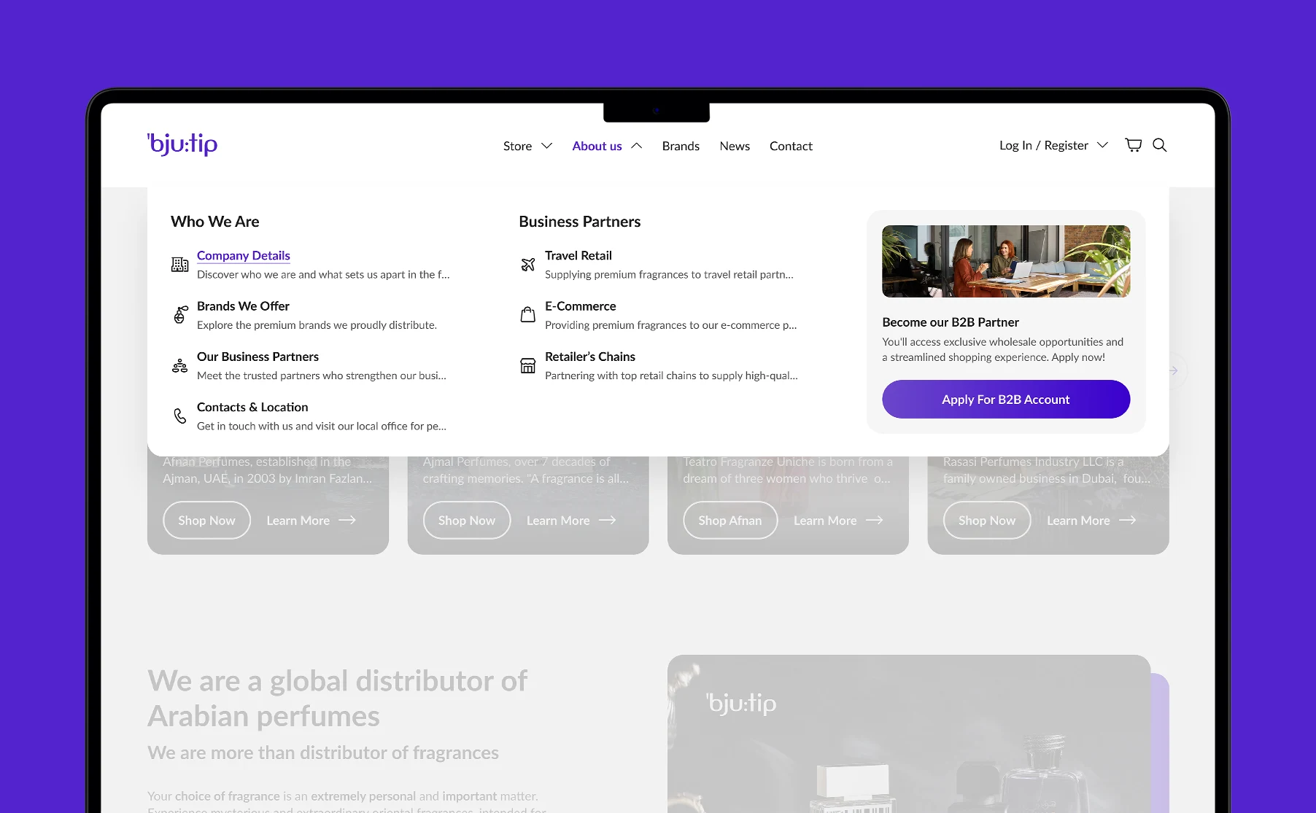This screenshot has width=1316, height=813.
Task: Click the B2B partner office photo
Action: pyautogui.click(x=1006, y=261)
